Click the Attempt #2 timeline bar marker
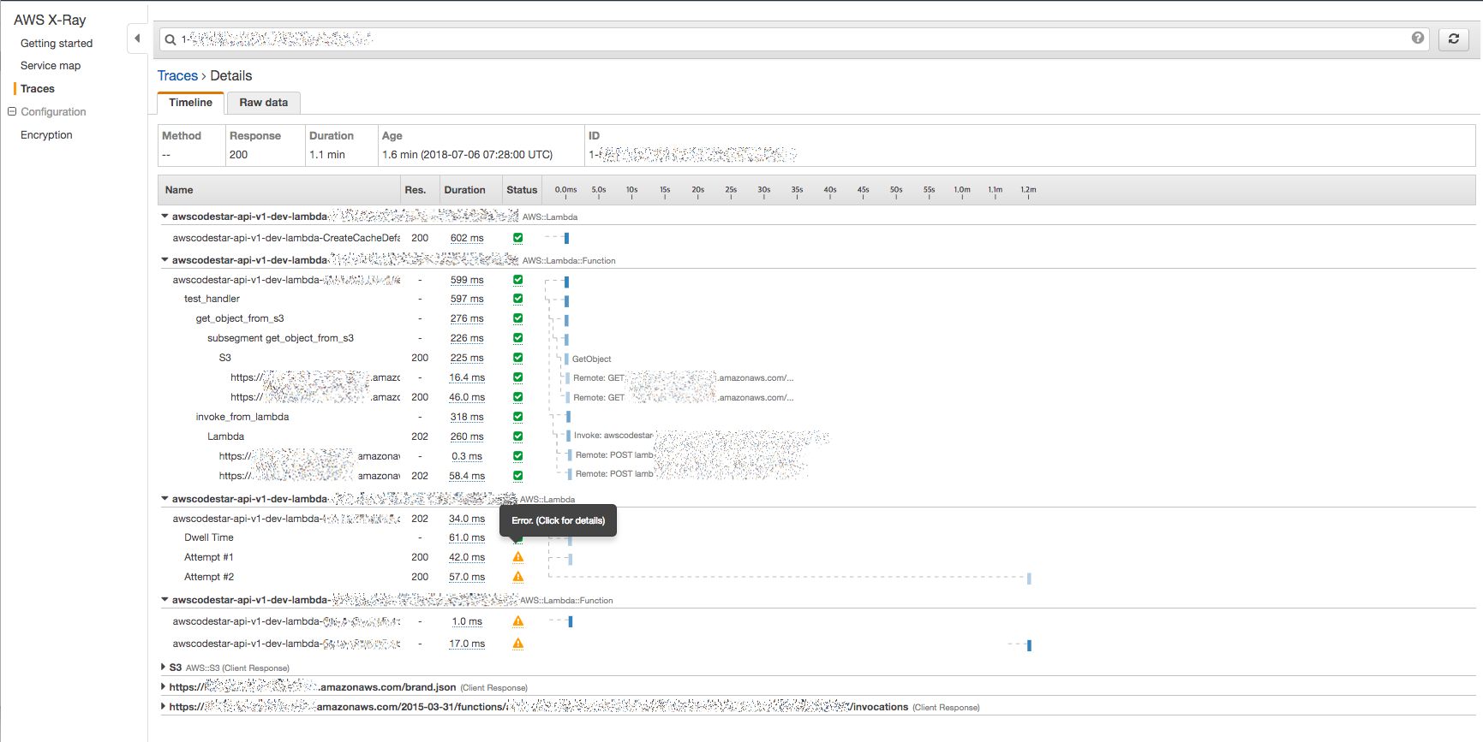The image size is (1483, 742). 1029,579
